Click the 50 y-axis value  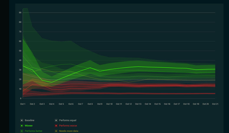(x=20, y=51)
